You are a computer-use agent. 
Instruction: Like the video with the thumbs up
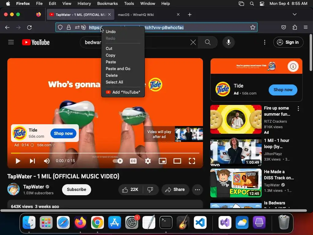click(x=131, y=190)
